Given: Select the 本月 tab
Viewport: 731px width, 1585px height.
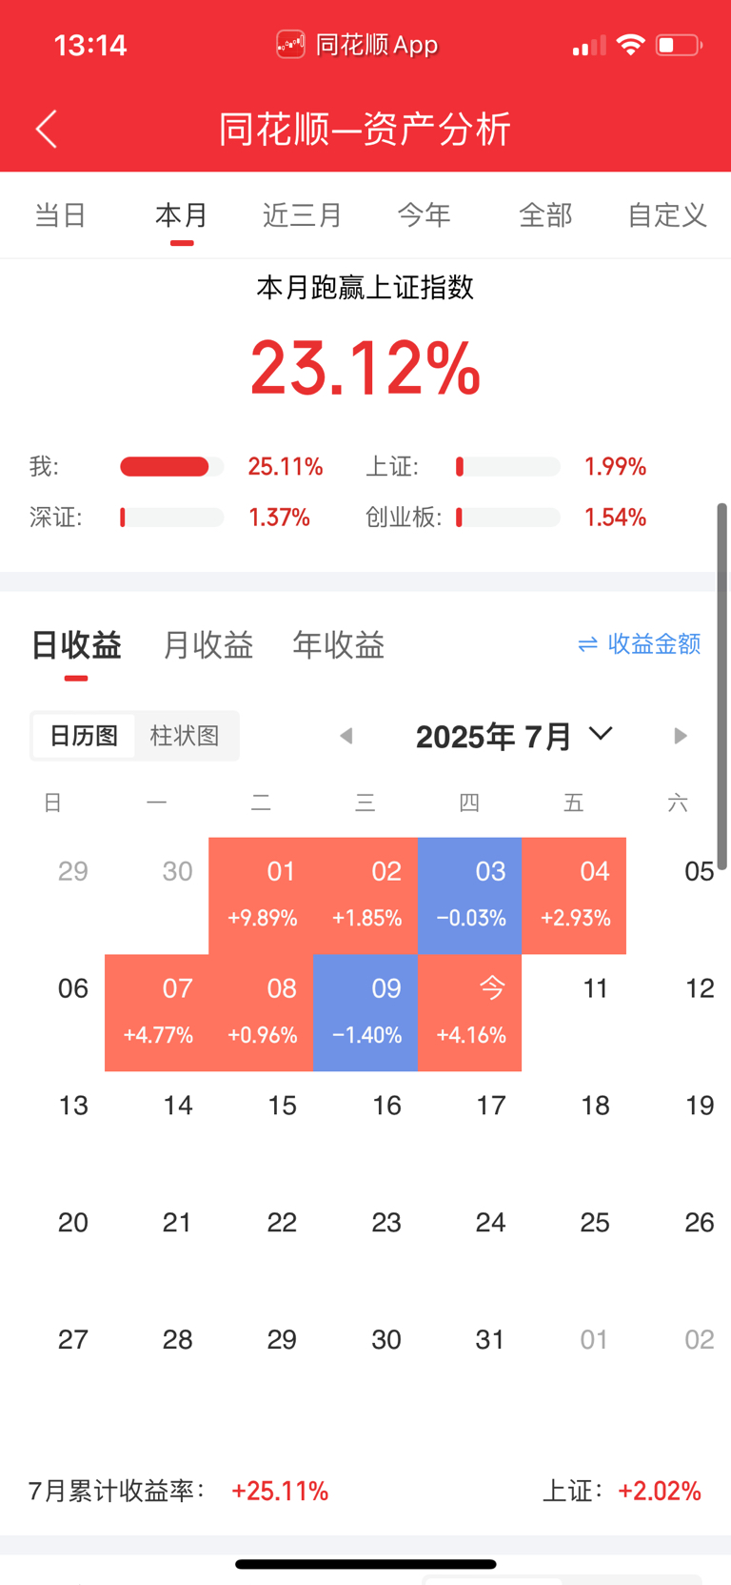Looking at the screenshot, I should tap(182, 215).
